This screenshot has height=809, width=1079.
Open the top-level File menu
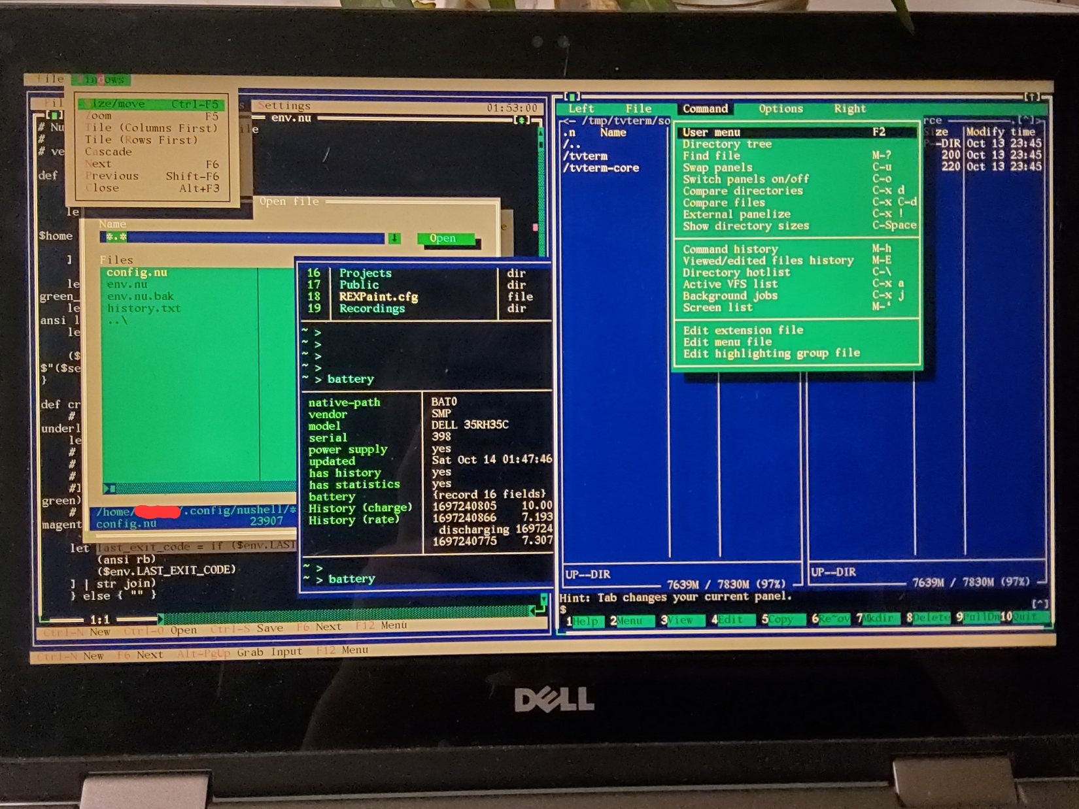50,79
